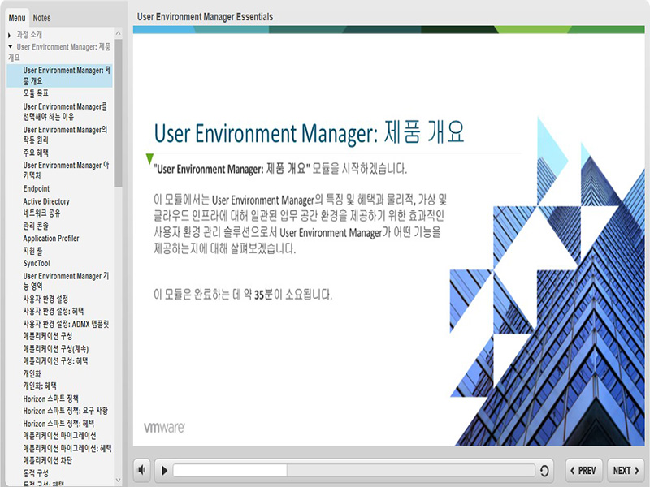Jump to the 주요 혜택 slide
This screenshot has height=487, width=650.
(x=36, y=153)
